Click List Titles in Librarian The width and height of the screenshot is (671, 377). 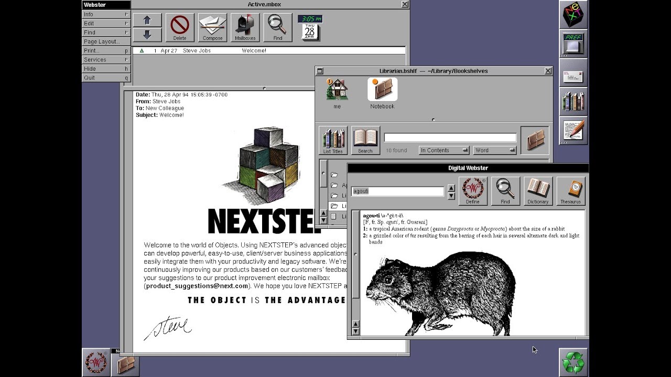(x=333, y=140)
